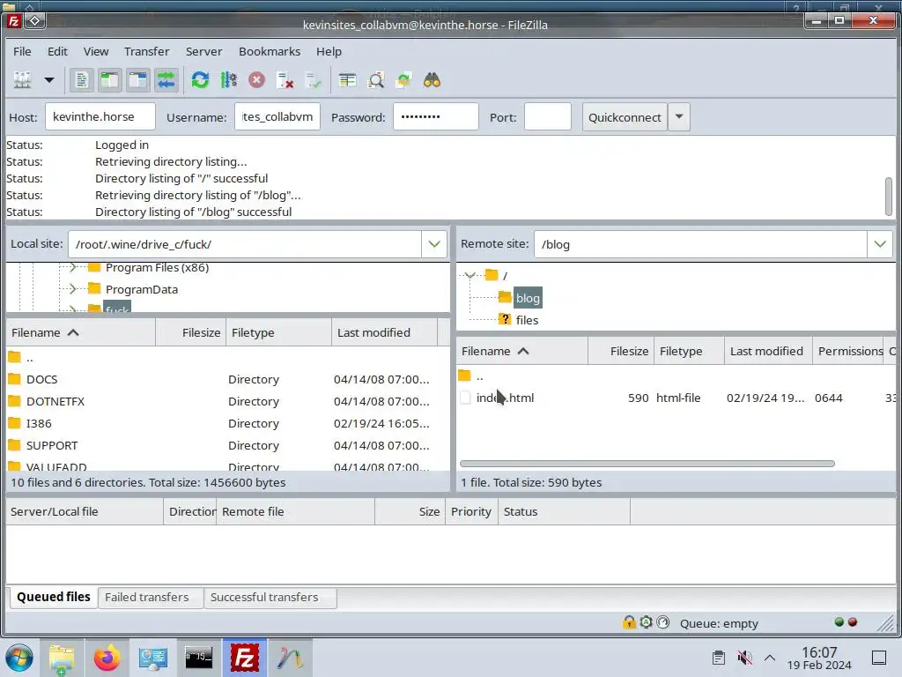The width and height of the screenshot is (902, 677).
Task: Click the Username input field
Action: (x=277, y=117)
